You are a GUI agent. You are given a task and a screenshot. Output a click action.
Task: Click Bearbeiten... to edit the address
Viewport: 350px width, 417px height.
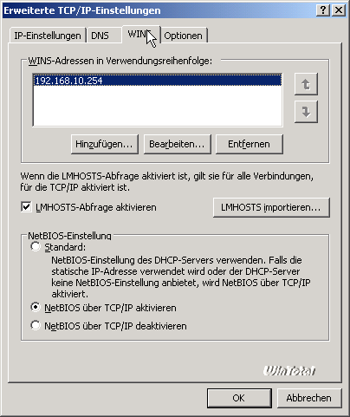[x=177, y=144]
